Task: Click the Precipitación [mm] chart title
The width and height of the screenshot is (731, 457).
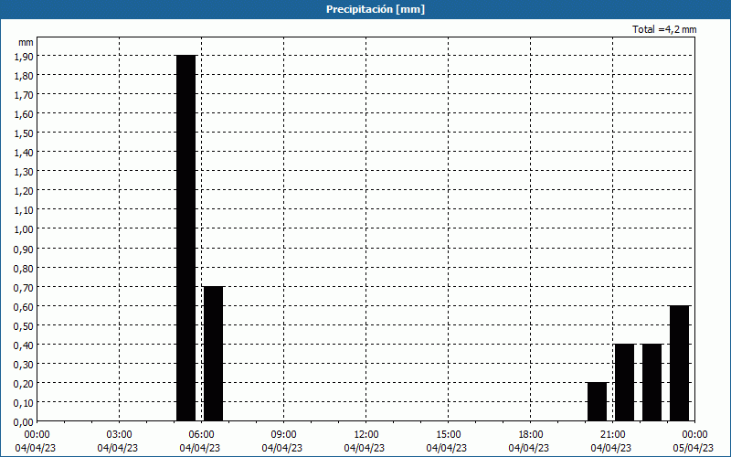Action: point(376,9)
